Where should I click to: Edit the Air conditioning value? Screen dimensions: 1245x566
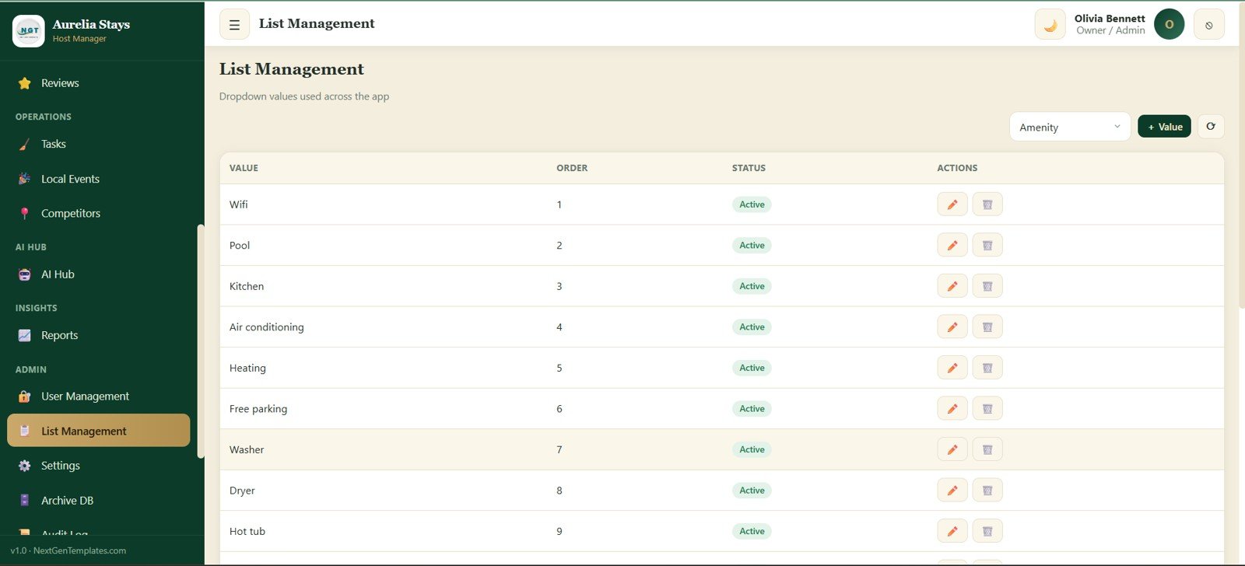tap(952, 327)
